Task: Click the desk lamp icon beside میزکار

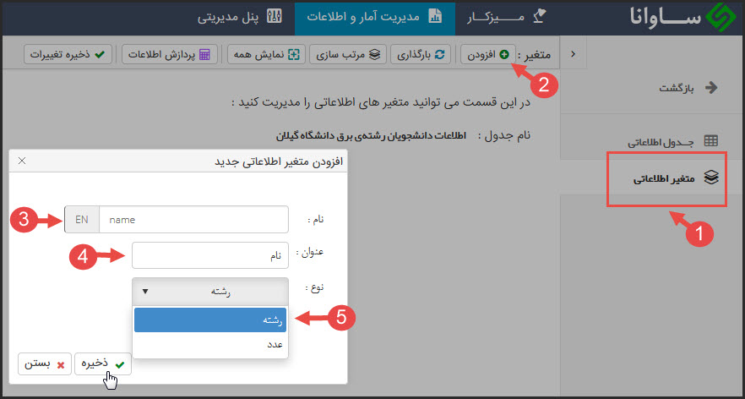Action: pos(539,17)
